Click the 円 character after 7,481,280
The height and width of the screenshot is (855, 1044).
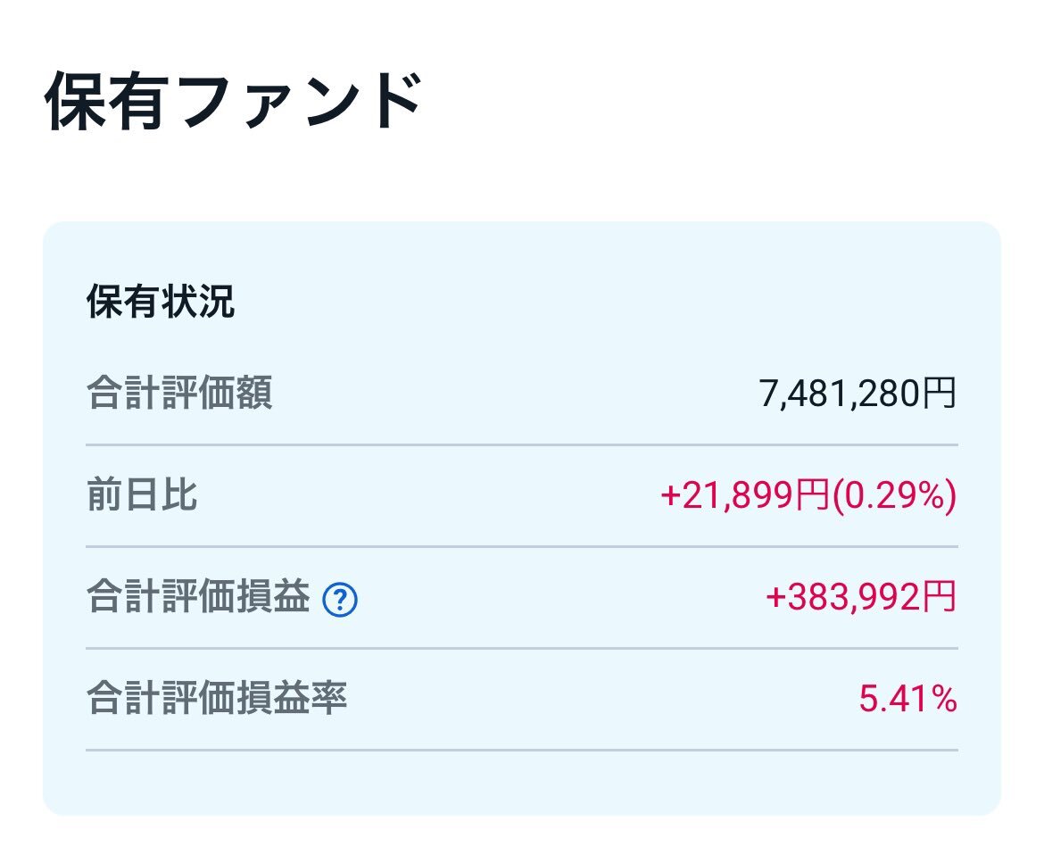pyautogui.click(x=939, y=393)
